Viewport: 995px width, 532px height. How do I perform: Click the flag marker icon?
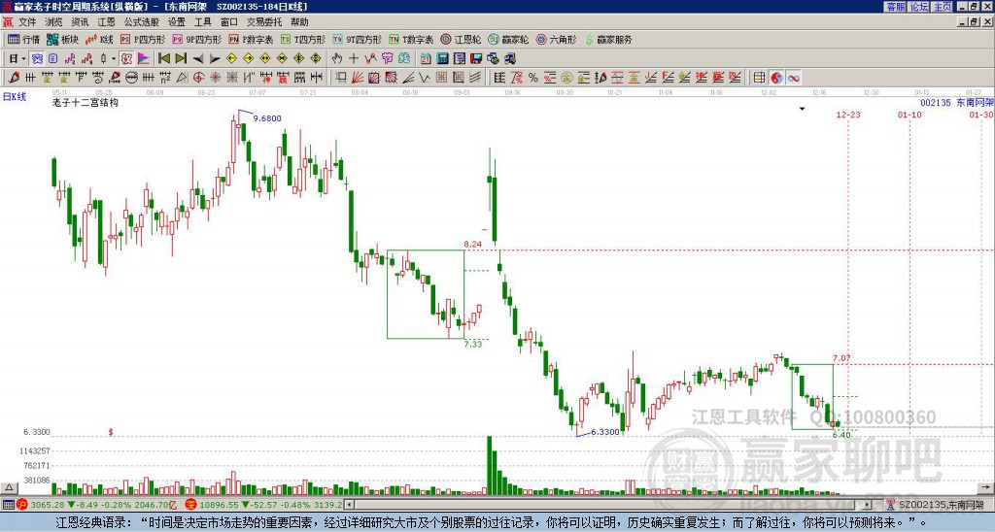click(144, 58)
